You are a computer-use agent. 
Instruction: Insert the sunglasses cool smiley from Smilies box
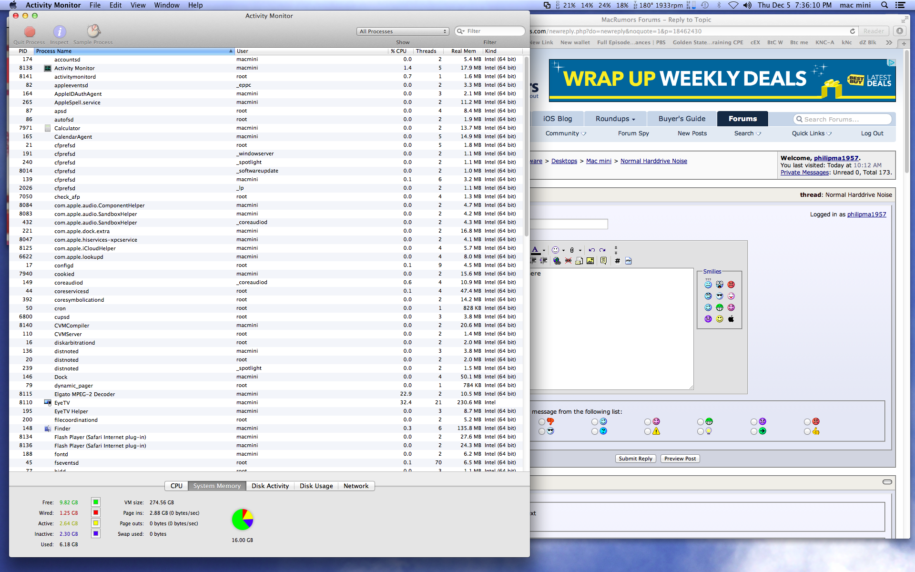(720, 296)
